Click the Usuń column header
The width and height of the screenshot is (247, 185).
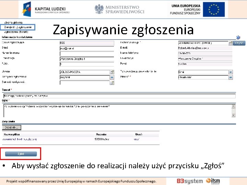pos(139,134)
